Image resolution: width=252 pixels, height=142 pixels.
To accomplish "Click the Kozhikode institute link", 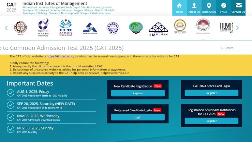I will click(41, 10).
